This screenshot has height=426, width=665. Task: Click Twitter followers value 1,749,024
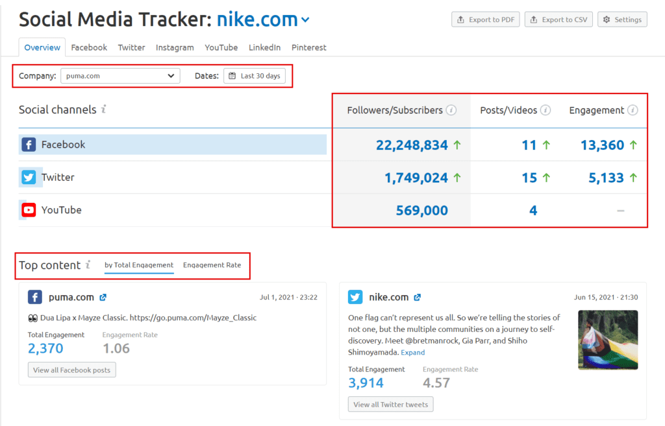(416, 178)
